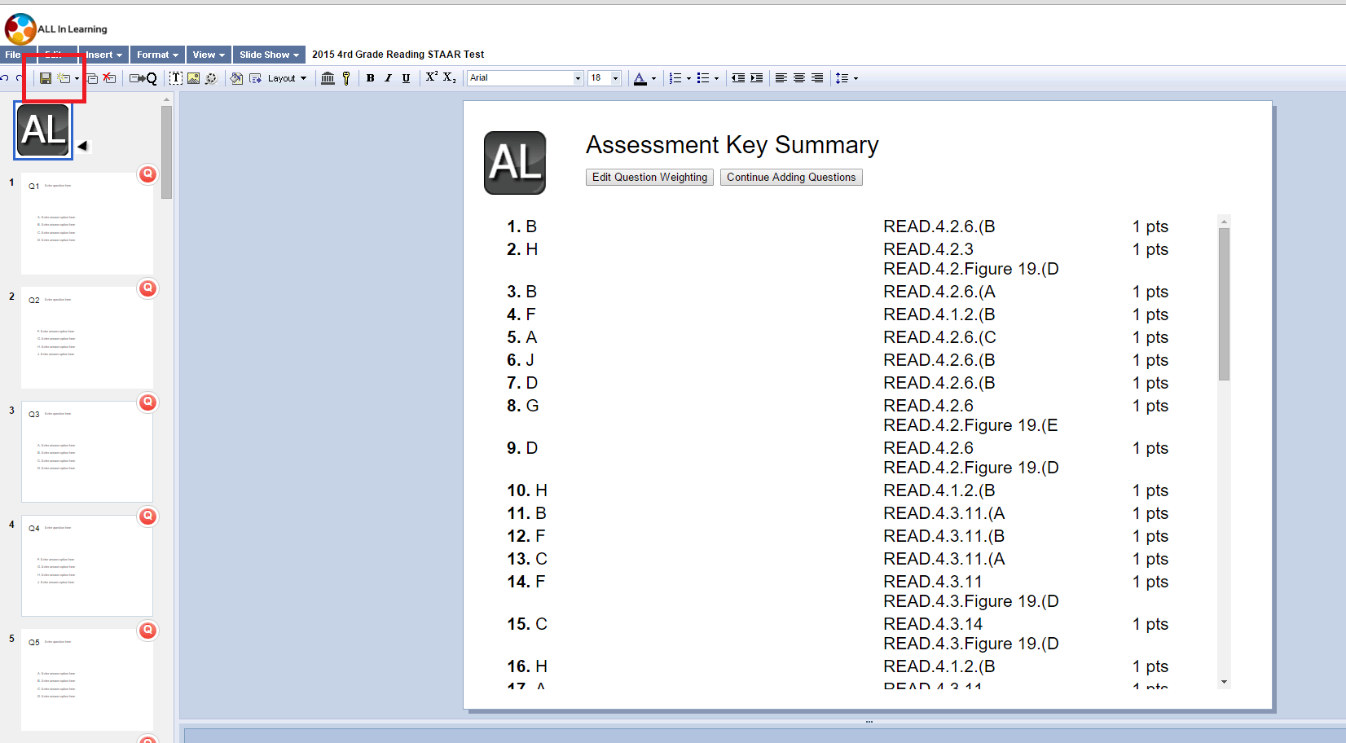Click the yellow key icon in the toolbar

(x=346, y=77)
